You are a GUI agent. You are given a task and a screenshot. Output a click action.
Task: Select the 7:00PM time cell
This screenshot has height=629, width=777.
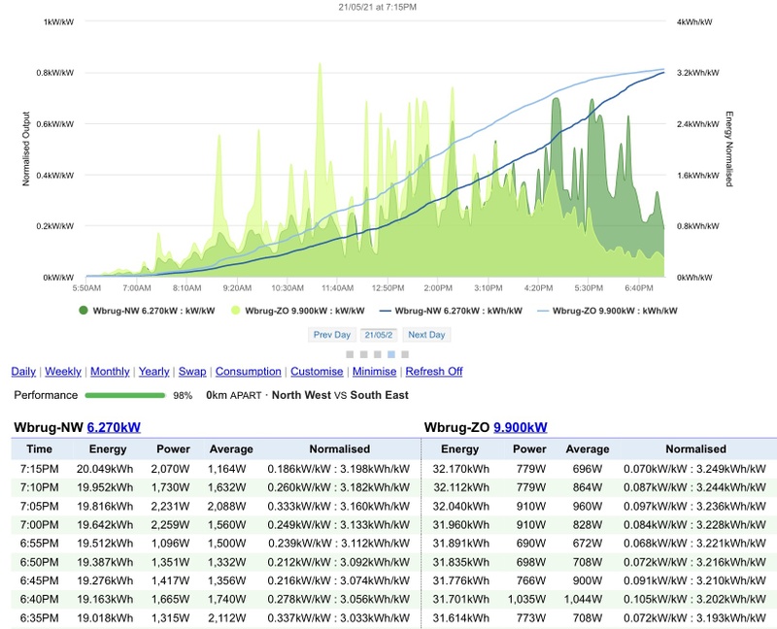39,524
